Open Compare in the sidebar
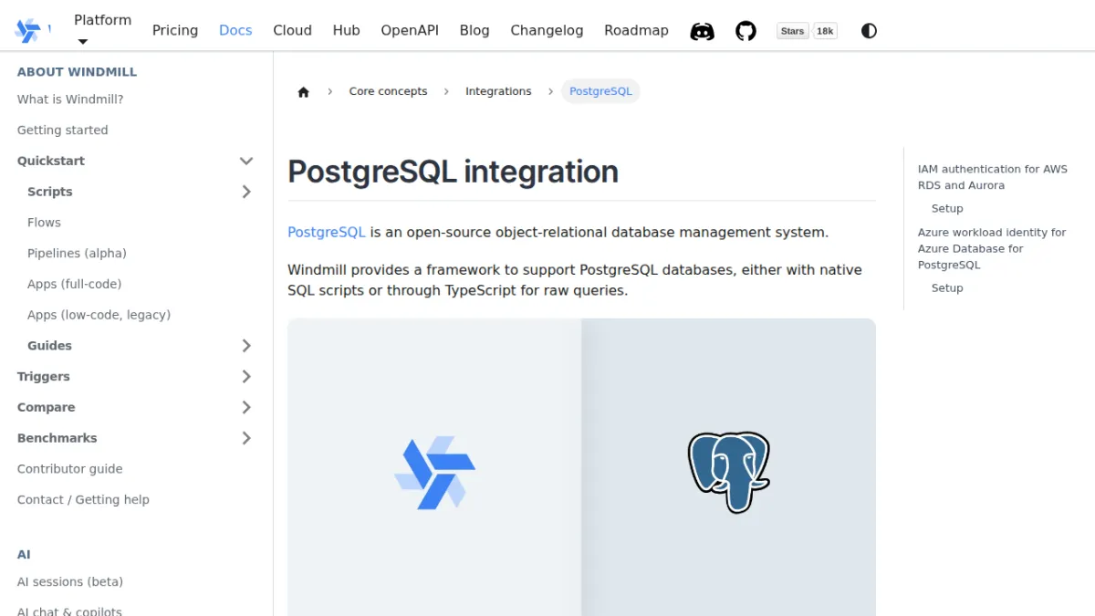Viewport: 1095px width, 616px height. [x=47, y=407]
